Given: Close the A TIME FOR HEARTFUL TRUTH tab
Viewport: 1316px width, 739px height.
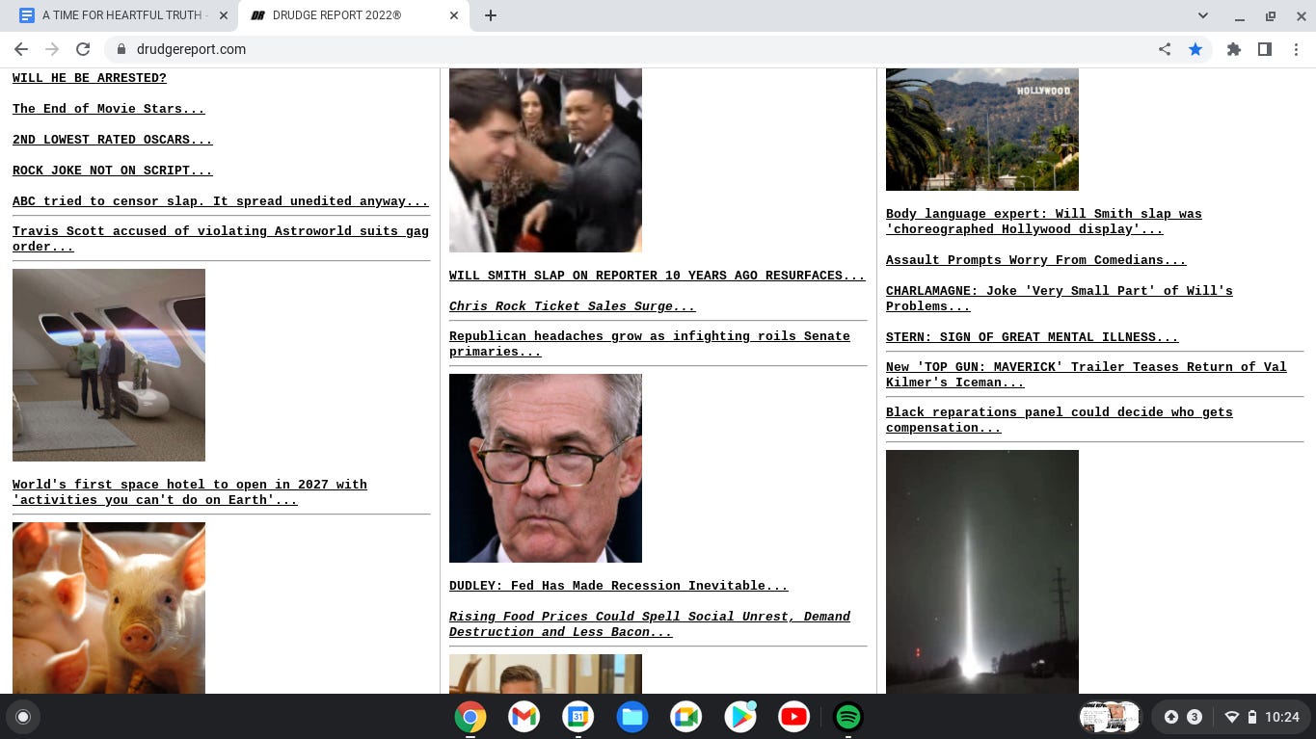Looking at the screenshot, I should (x=224, y=15).
